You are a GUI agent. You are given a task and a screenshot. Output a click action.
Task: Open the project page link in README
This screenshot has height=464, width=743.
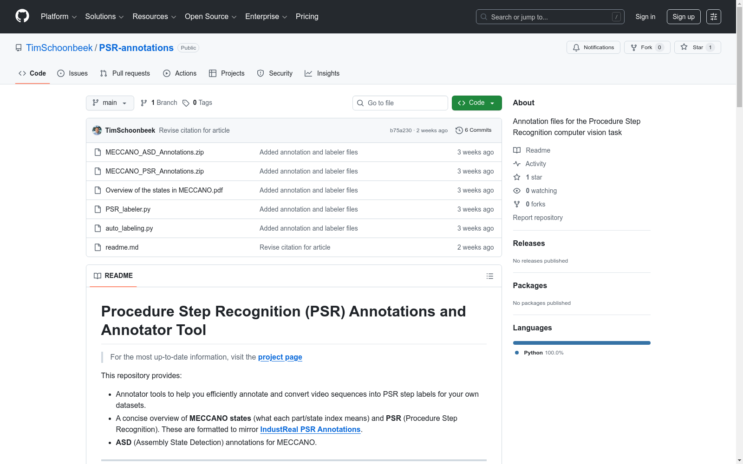[280, 357]
